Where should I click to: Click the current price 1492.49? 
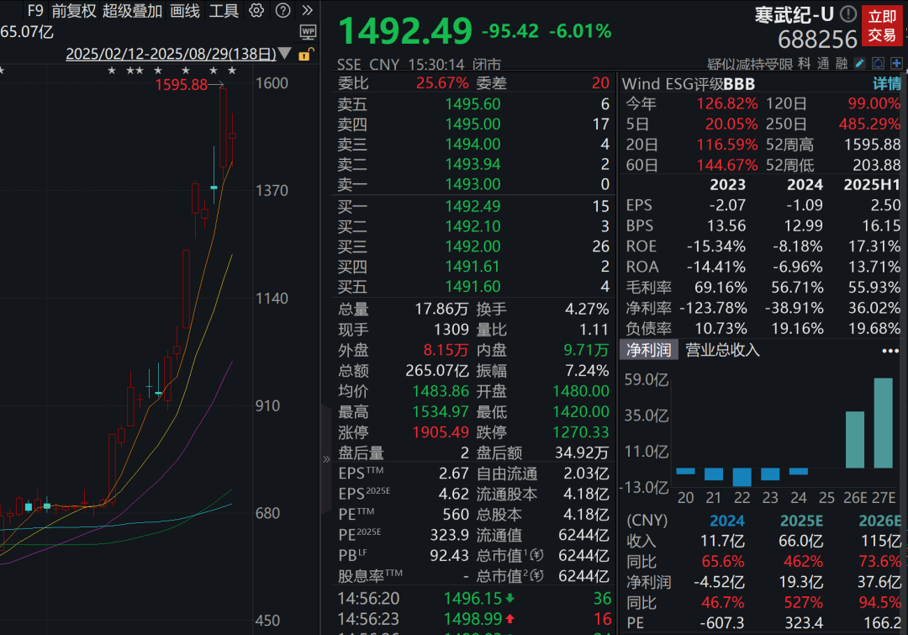click(405, 31)
